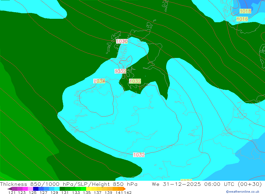Click the orange right arrow end of legend
Screen dimensions: 265x194
pyautogui.click(x=125, y=189)
